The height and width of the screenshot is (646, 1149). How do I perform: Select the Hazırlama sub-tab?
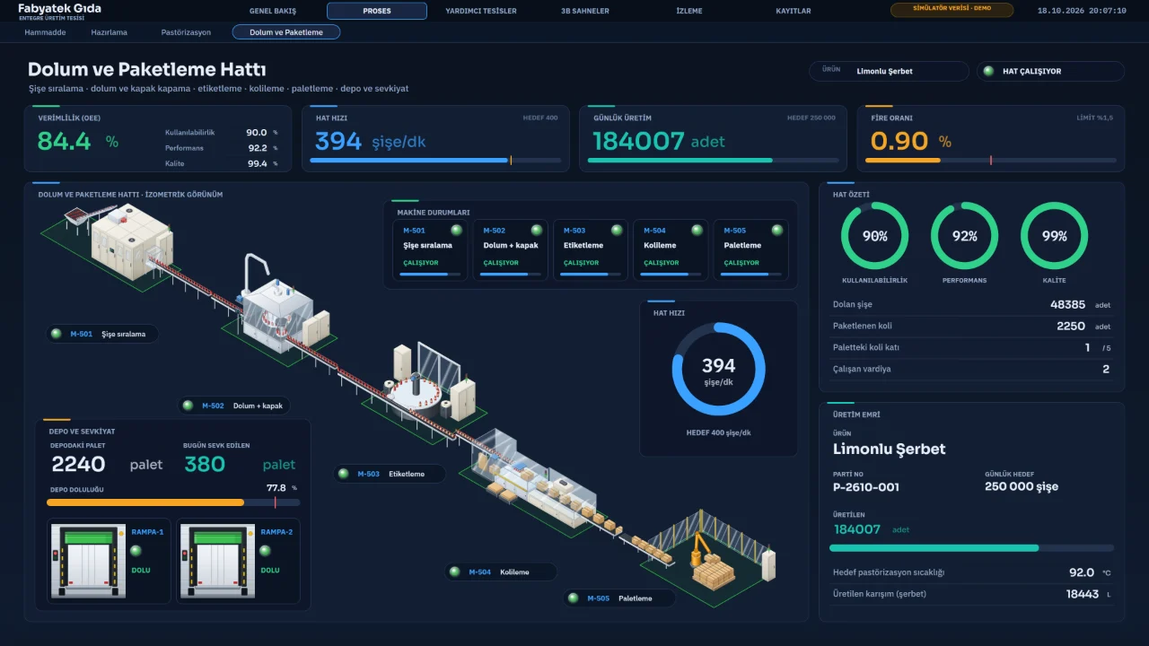110,32
